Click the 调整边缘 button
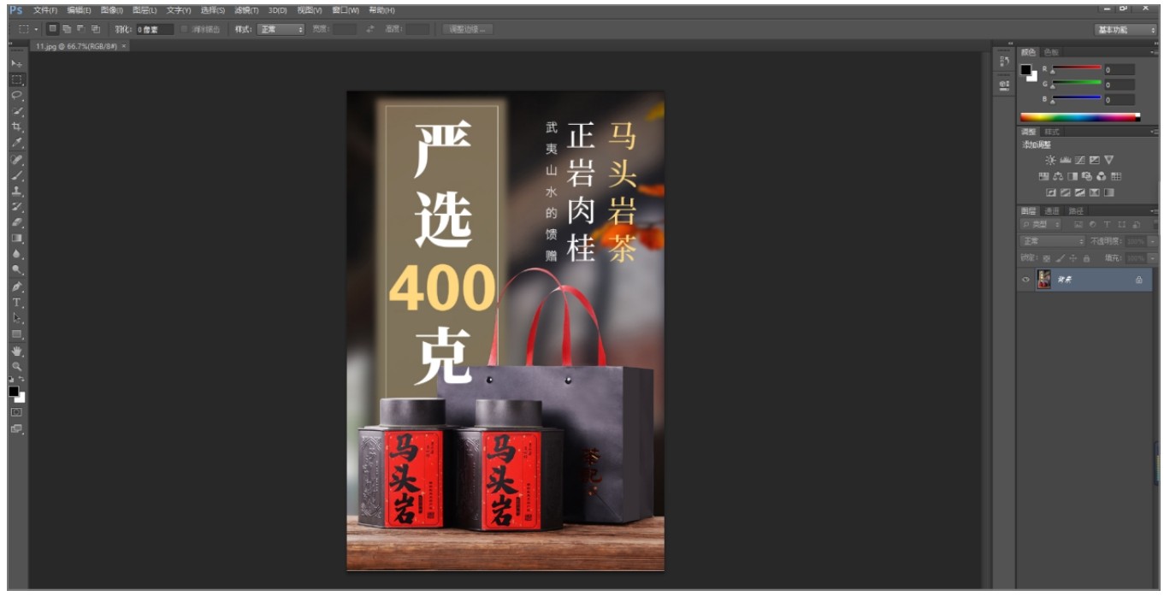 point(467,29)
